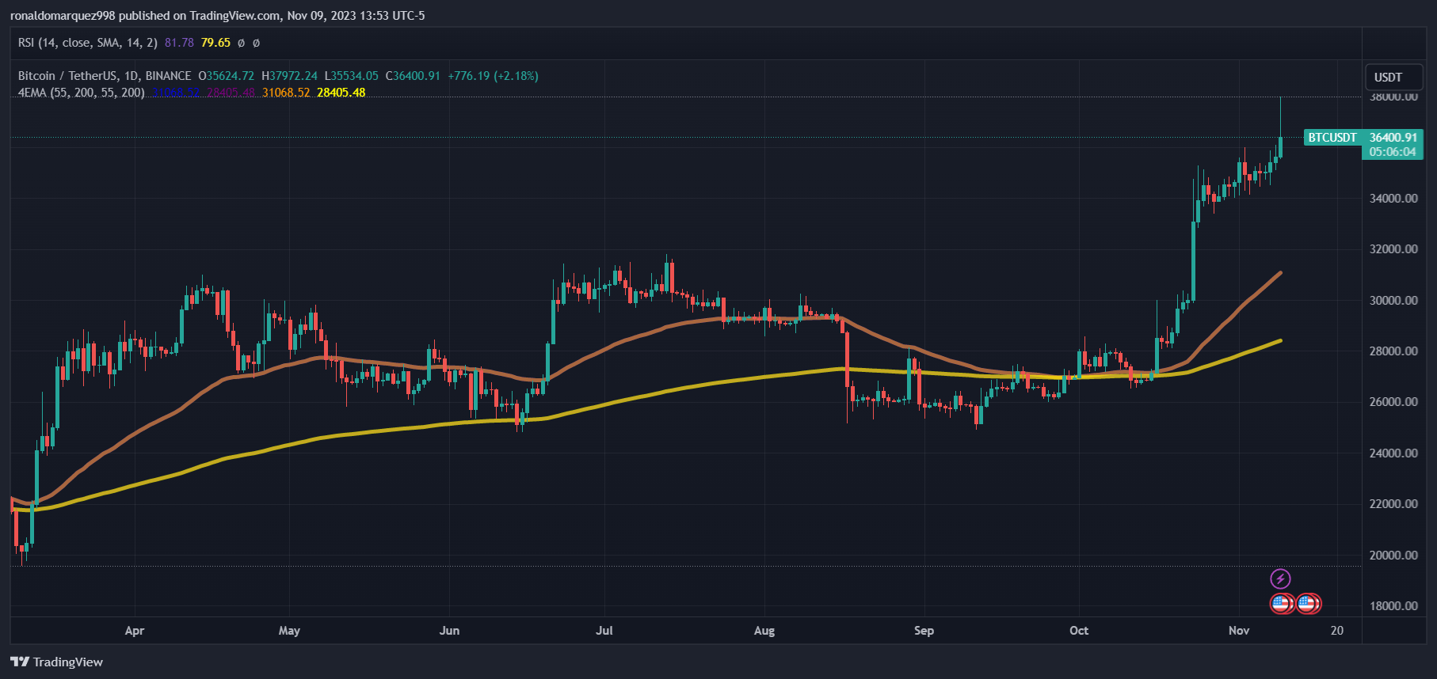Click the Apr label on the time axis
The image size is (1437, 679).
pos(135,631)
